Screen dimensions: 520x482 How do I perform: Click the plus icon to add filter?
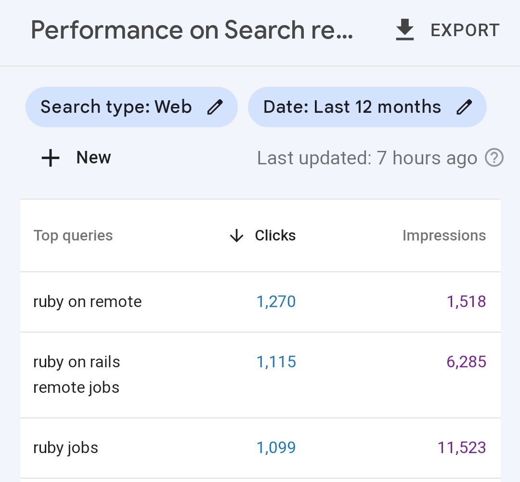51,158
